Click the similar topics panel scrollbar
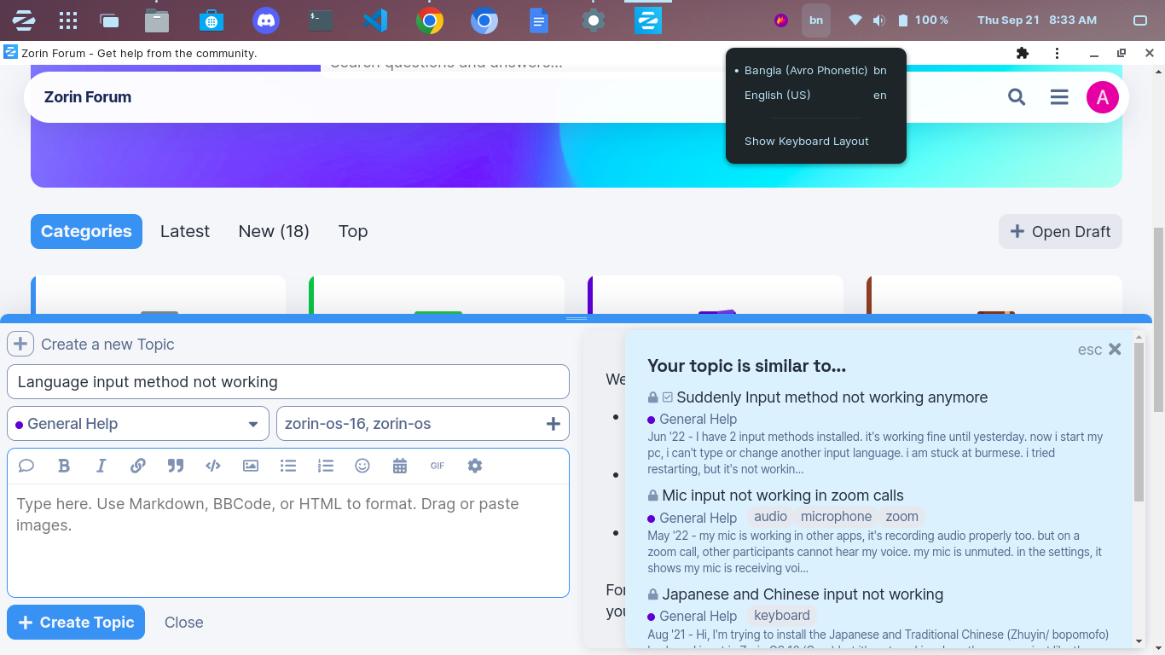Screen dimensions: 1165x655 (x=1139, y=422)
